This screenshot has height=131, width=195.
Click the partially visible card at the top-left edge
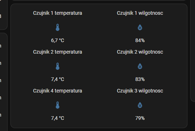pos(4,14)
